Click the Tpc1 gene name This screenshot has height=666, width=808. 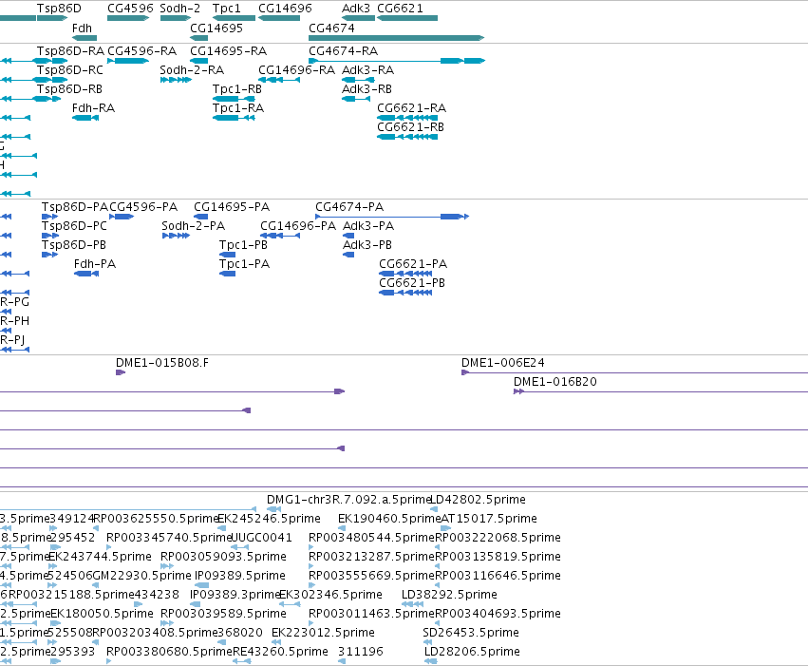click(x=227, y=9)
